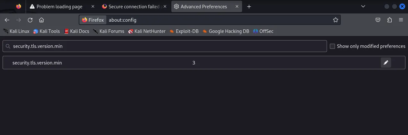Edit the security.tls.version.min preference with pencil icon
408x135 pixels.
pyautogui.click(x=386, y=63)
